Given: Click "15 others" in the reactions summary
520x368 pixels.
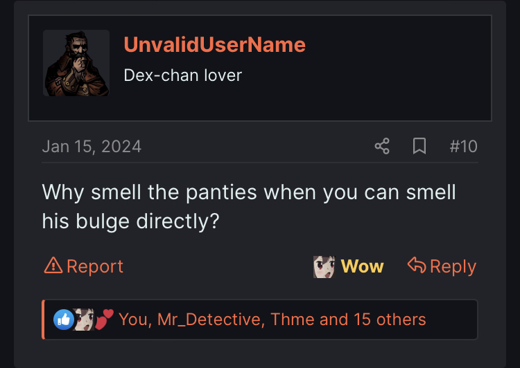Looking at the screenshot, I should [390, 320].
